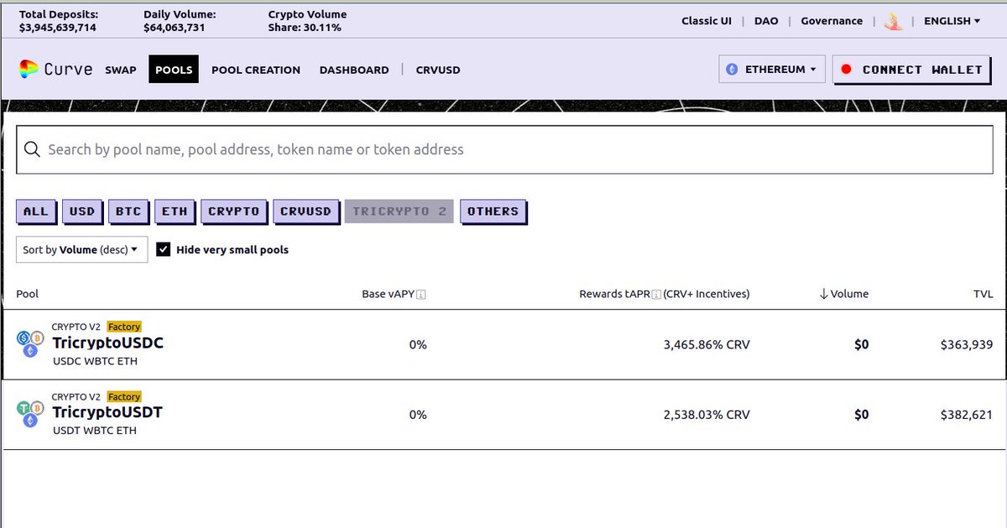Image resolution: width=1007 pixels, height=528 pixels.
Task: Sort by Rewards tAPR column header
Action: click(665, 294)
